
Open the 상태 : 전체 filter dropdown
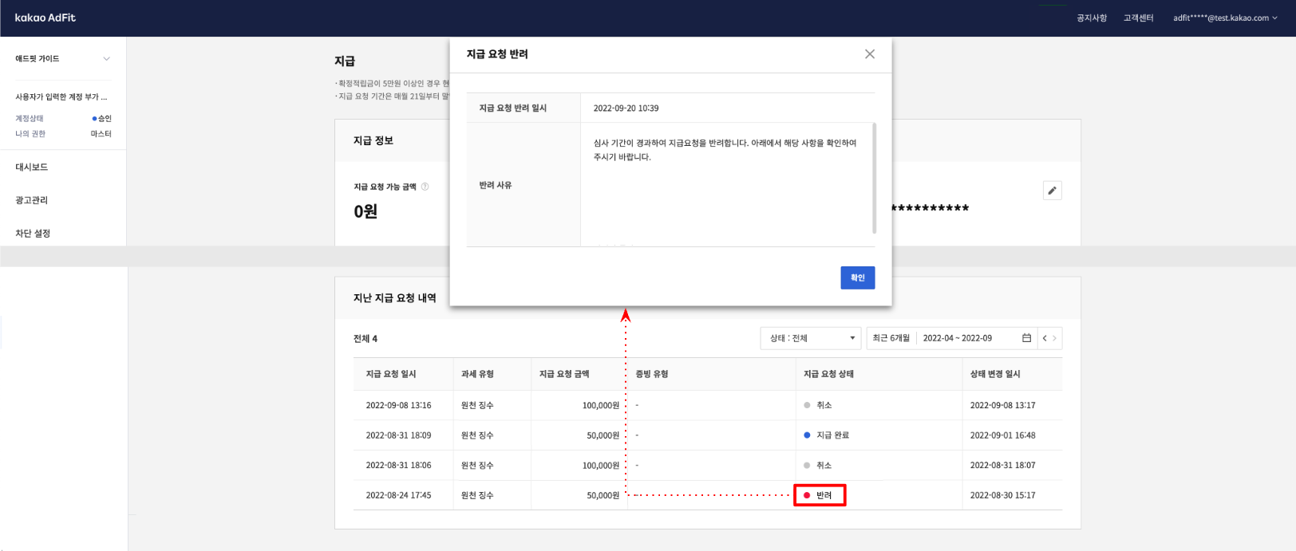810,338
